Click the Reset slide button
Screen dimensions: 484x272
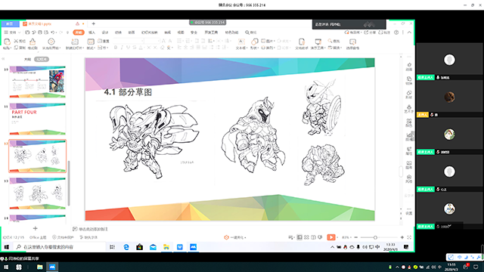click(x=104, y=41)
